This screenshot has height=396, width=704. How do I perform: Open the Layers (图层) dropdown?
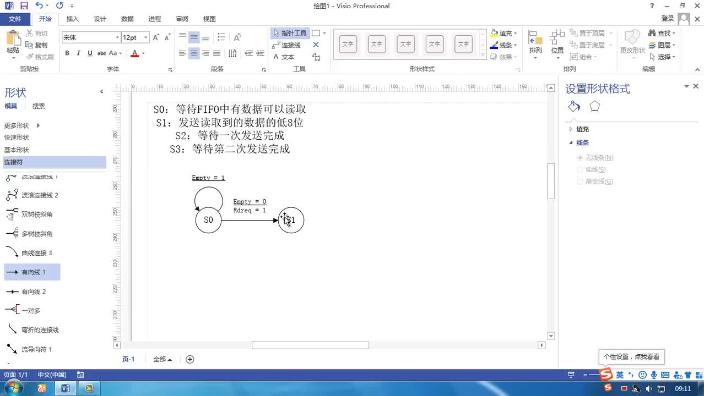(662, 45)
